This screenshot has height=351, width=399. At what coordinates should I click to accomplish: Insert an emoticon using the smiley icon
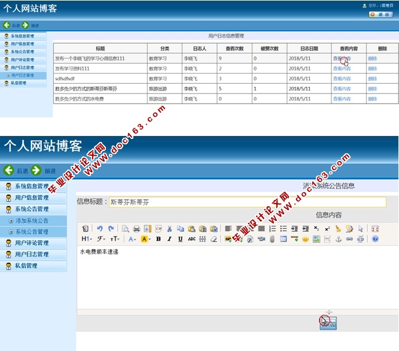tap(305, 239)
